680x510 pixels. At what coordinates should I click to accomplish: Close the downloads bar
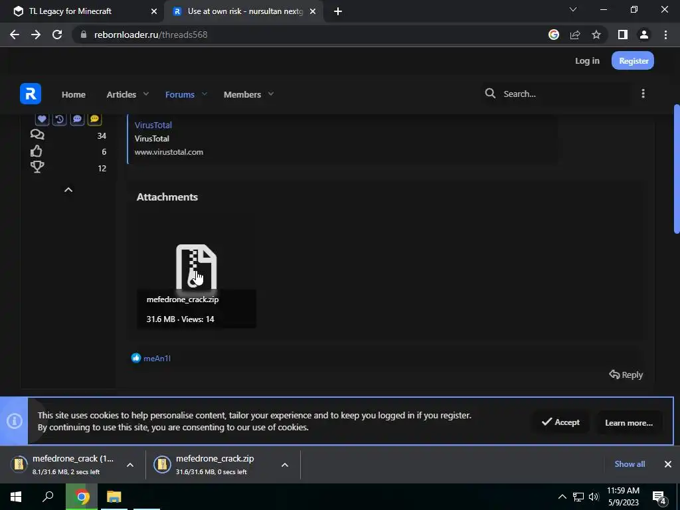pyautogui.click(x=668, y=464)
